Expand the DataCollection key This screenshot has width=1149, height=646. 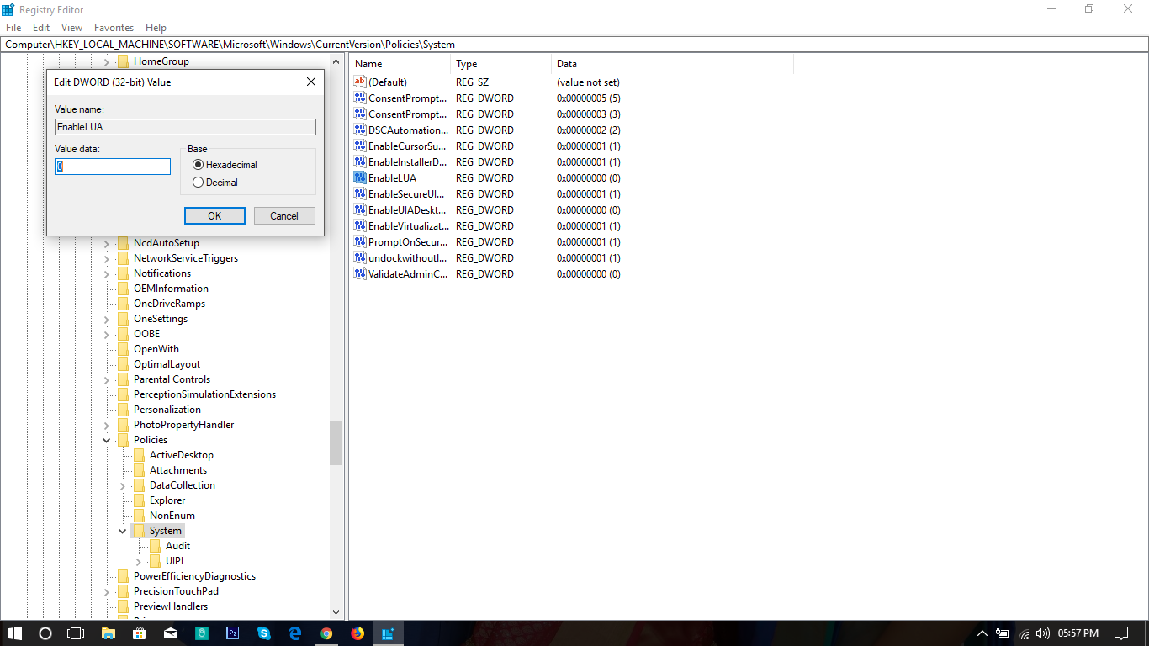click(123, 485)
